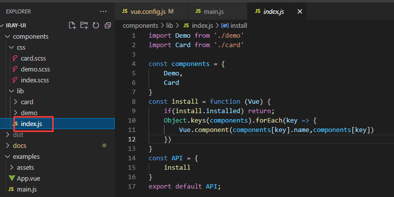Open the Explorer more actions menu
The height and width of the screenshot is (197, 394).
coord(103,11)
